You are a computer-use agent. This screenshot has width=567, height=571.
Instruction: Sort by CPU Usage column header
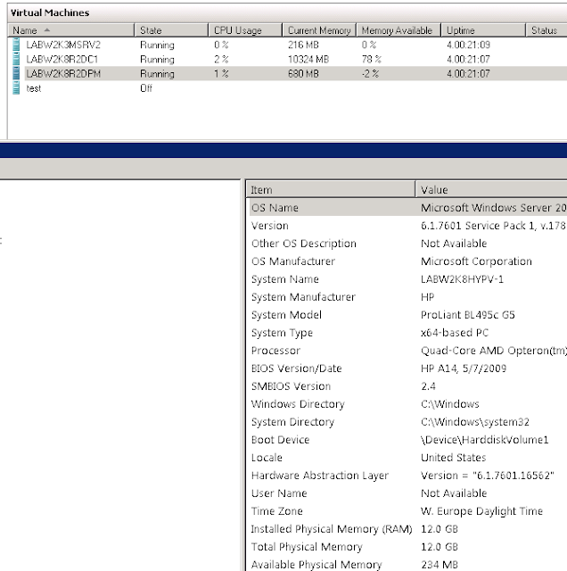245,30
